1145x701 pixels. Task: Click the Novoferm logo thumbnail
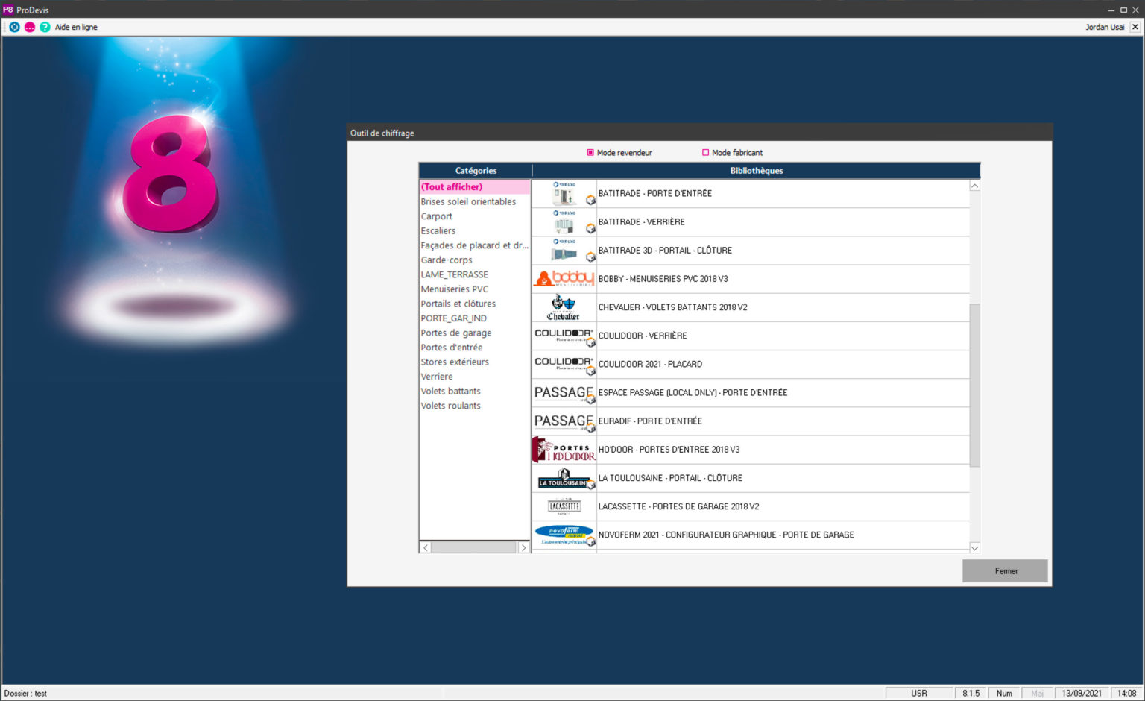[x=564, y=535]
